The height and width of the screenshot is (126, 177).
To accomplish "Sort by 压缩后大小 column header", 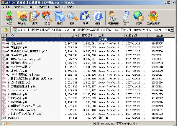I will 88,36.
